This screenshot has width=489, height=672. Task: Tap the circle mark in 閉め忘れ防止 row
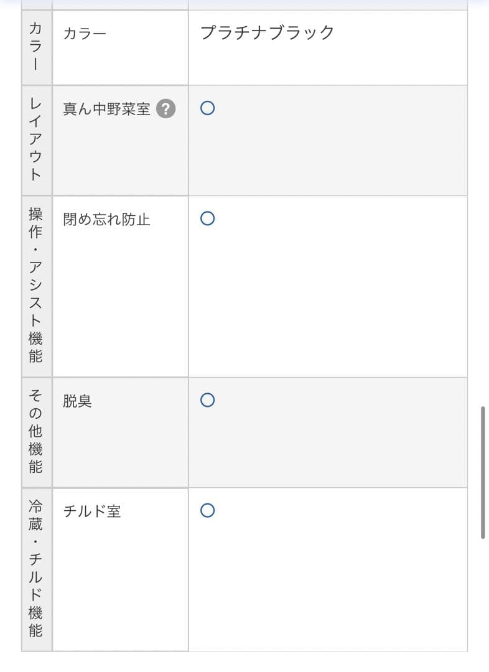(x=208, y=218)
